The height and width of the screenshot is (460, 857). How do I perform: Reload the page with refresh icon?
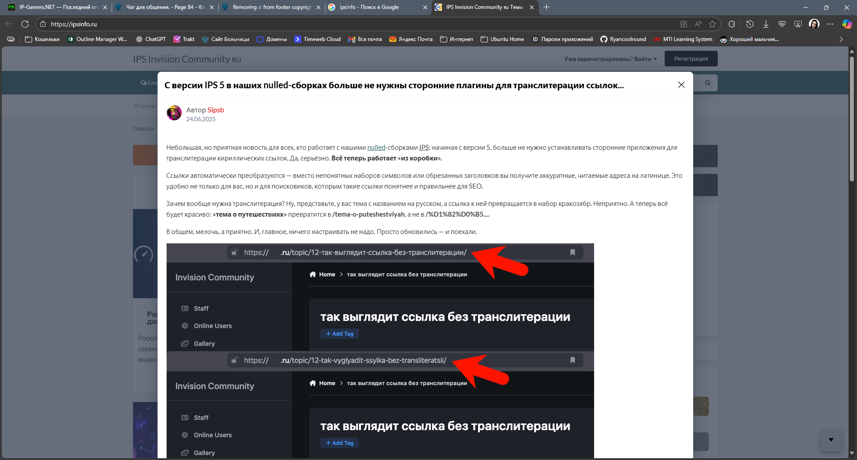click(25, 24)
